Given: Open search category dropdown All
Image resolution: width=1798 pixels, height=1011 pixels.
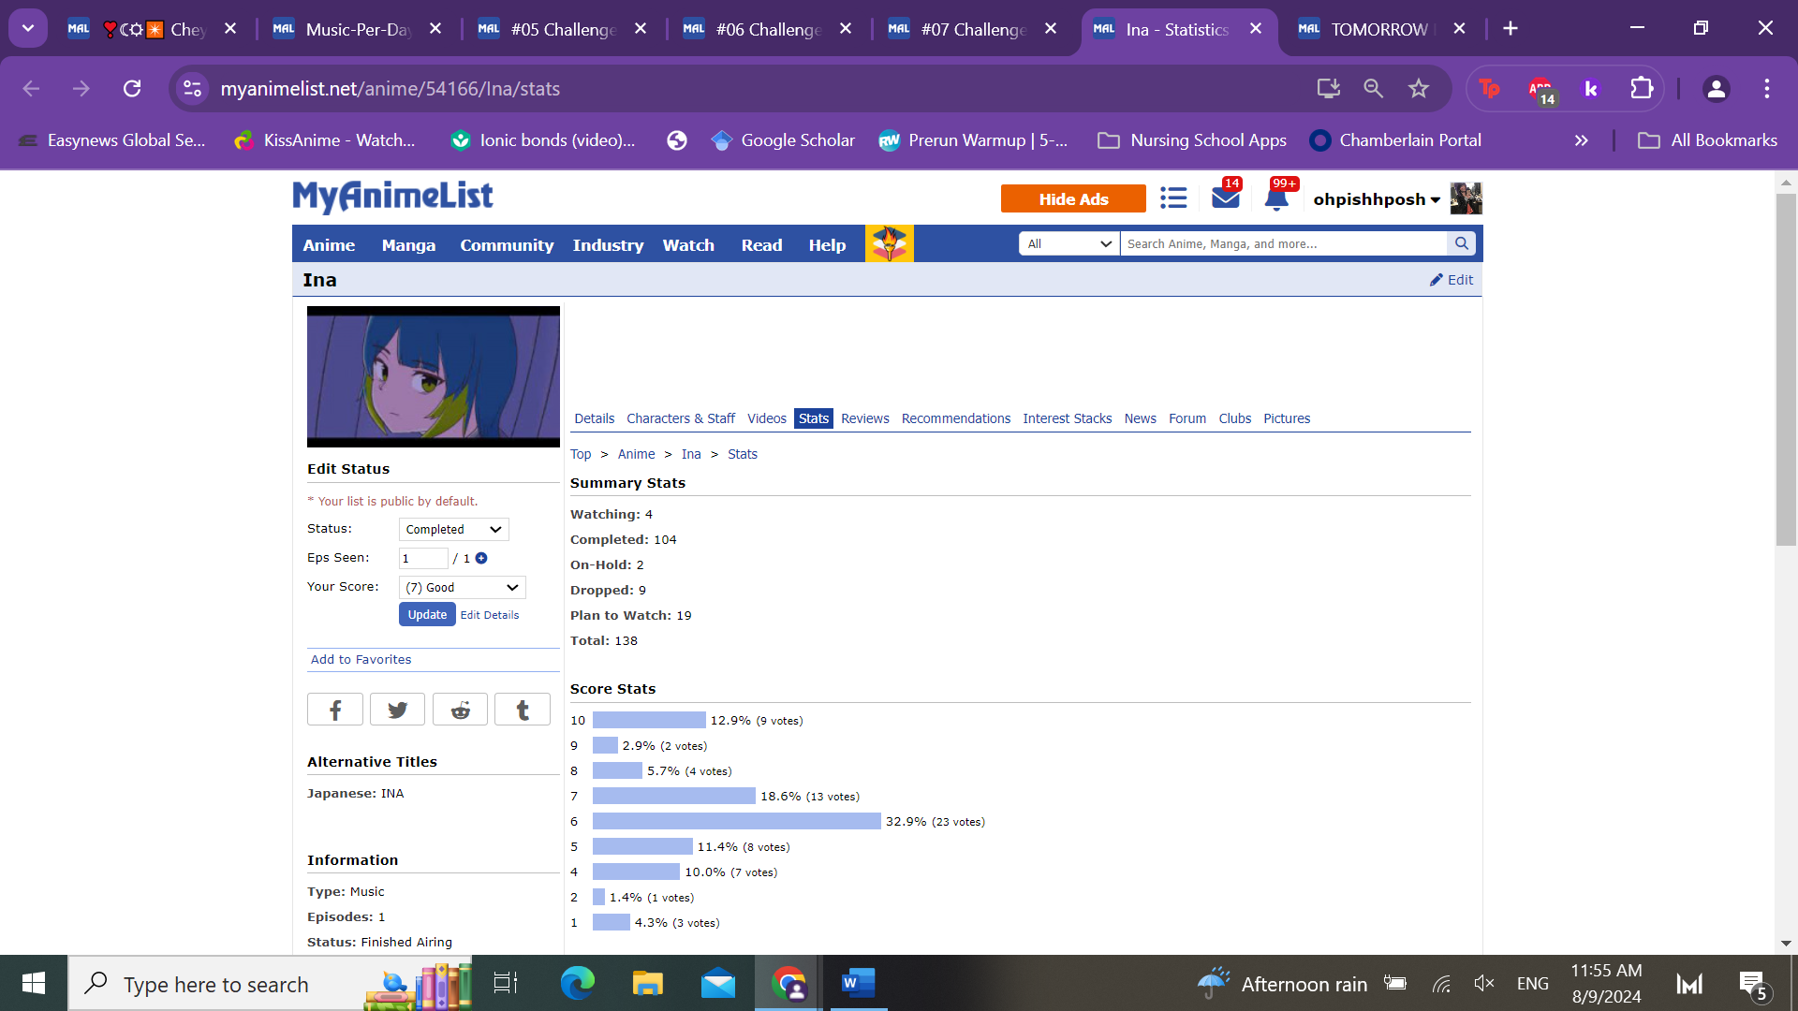Looking at the screenshot, I should point(1068,243).
